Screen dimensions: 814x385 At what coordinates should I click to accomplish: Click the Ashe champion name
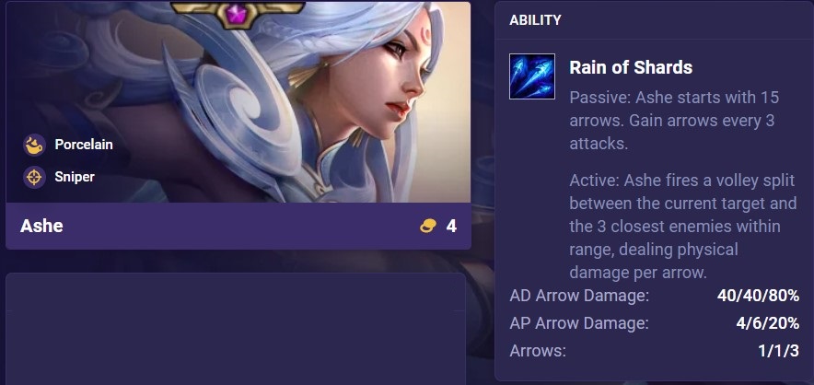tap(41, 226)
